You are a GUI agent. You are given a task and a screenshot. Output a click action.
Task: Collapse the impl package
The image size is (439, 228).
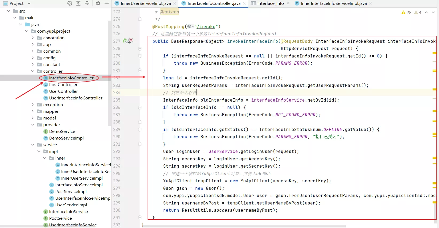point(39,151)
